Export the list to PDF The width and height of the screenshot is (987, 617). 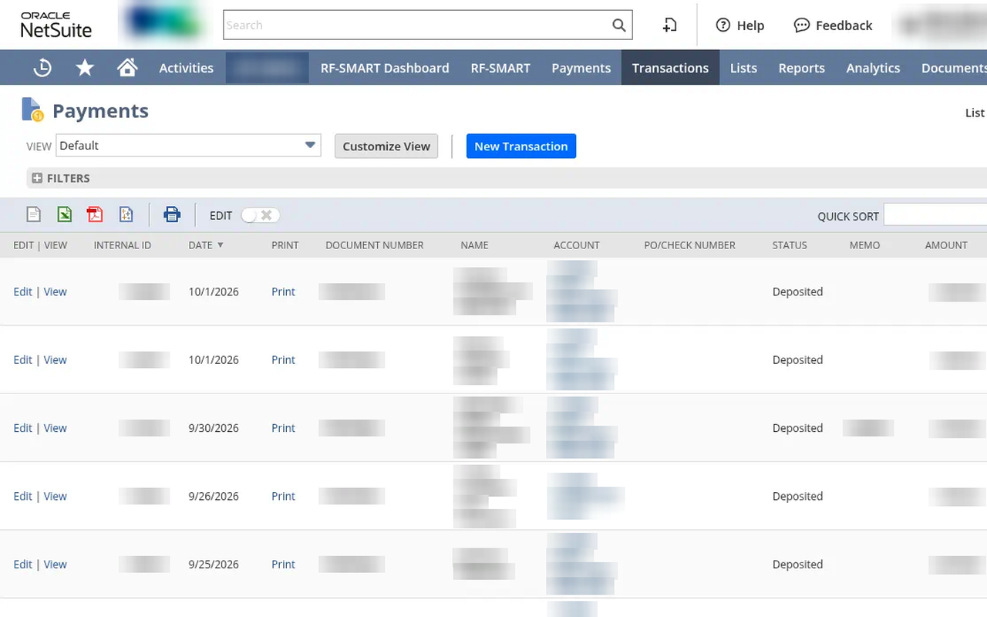click(x=95, y=214)
